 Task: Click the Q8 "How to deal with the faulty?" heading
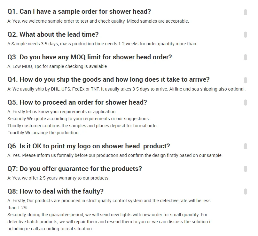[x=55, y=191]
